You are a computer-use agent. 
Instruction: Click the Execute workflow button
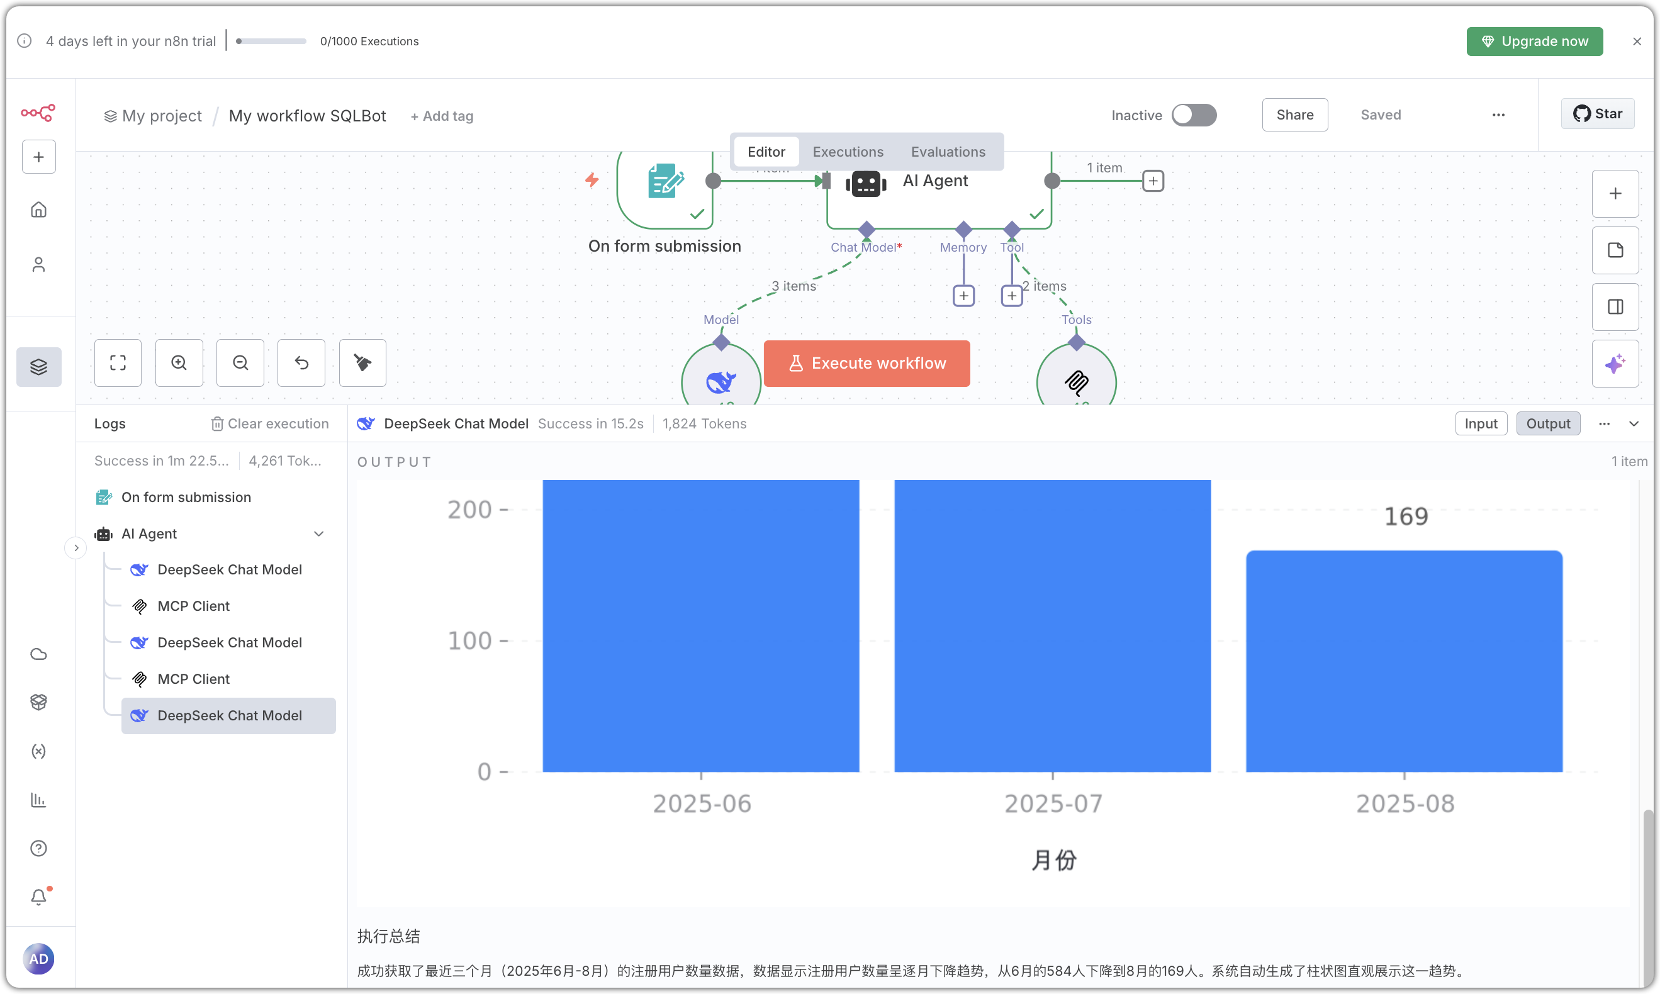coord(866,363)
